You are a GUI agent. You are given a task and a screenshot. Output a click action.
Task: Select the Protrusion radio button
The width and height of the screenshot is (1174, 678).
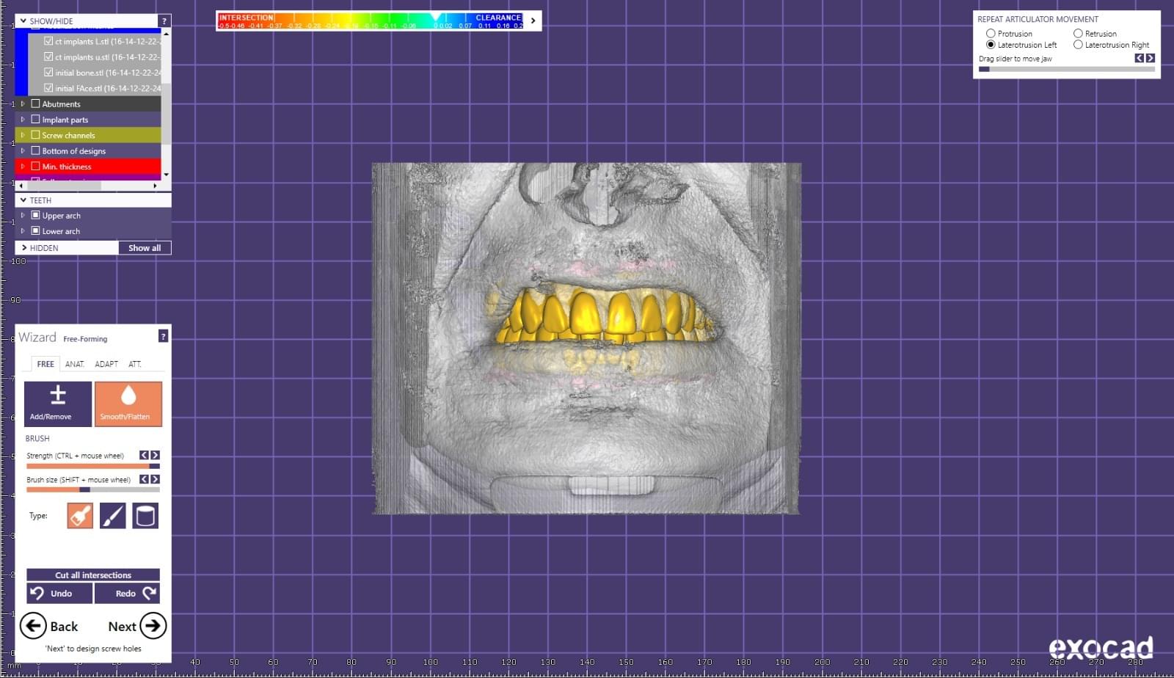tap(991, 34)
